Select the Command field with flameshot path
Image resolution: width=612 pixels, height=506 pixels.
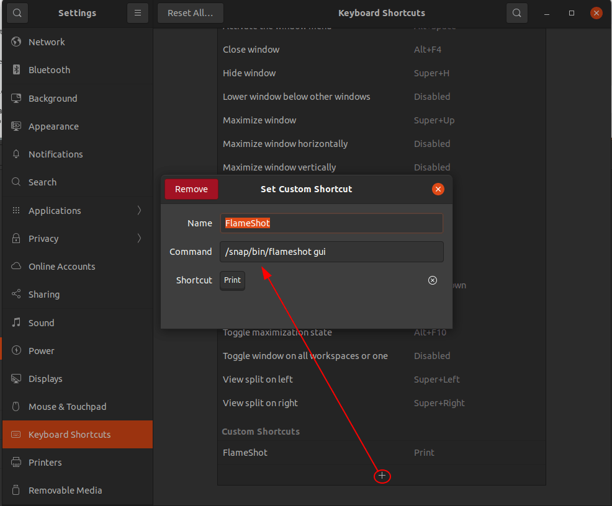[331, 252]
